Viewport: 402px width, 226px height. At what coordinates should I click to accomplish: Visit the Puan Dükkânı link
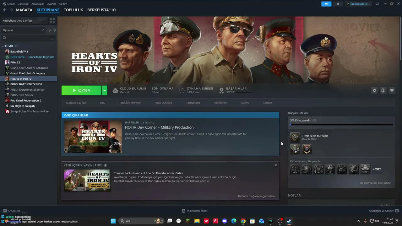click(163, 103)
